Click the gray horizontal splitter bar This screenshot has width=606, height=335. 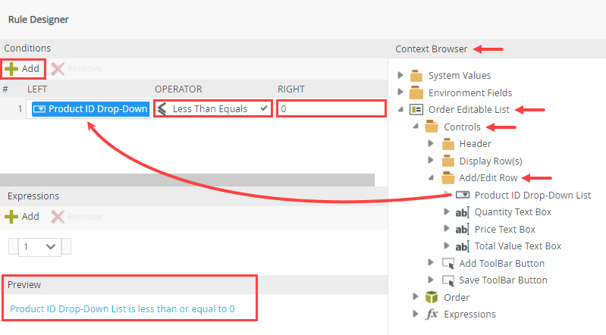pyautogui.click(x=187, y=180)
